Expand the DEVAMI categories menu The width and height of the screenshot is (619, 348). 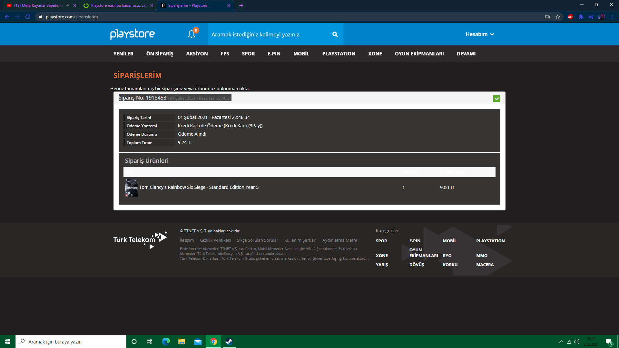466,53
